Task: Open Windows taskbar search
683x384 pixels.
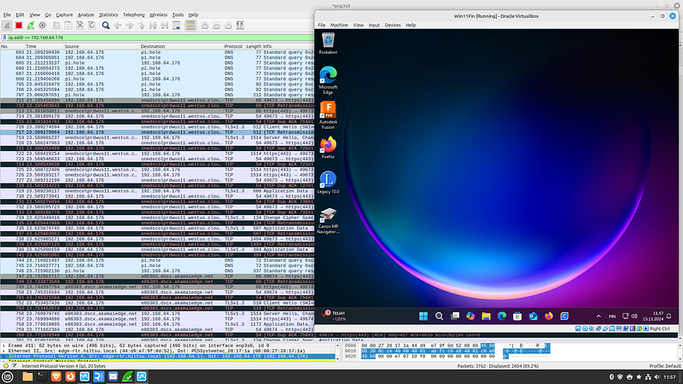Action: click(x=439, y=317)
